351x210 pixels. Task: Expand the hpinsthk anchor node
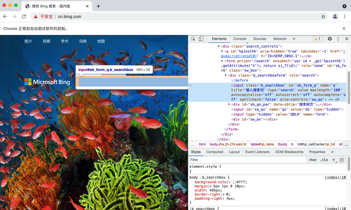click(x=222, y=51)
